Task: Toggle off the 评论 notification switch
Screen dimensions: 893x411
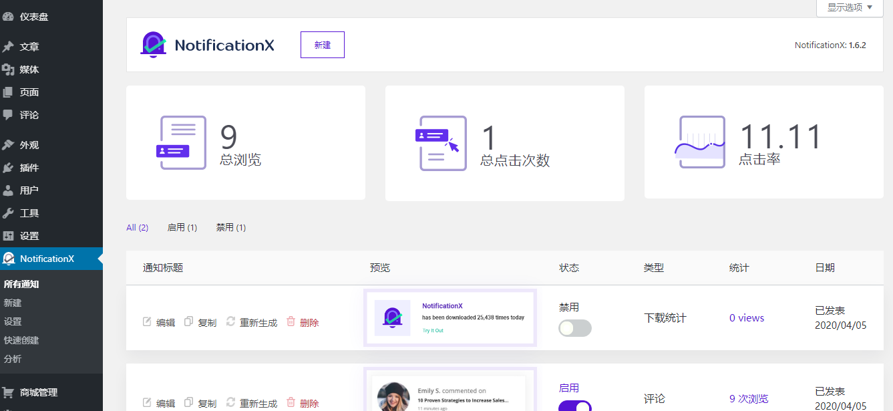Action: [575, 406]
